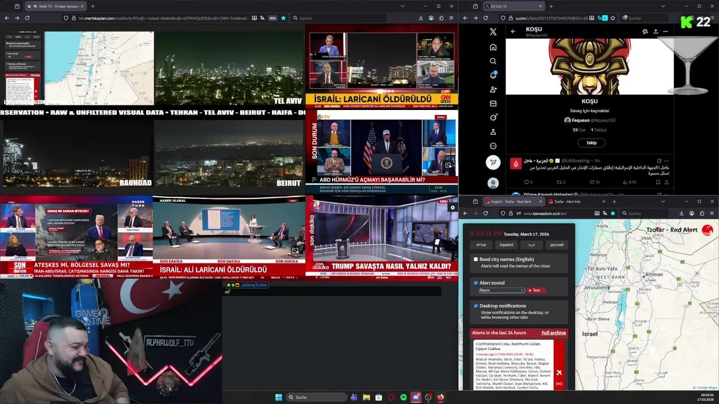Open the Follow/people icon in X sidebar
The height and width of the screenshot is (404, 719).
click(x=493, y=89)
